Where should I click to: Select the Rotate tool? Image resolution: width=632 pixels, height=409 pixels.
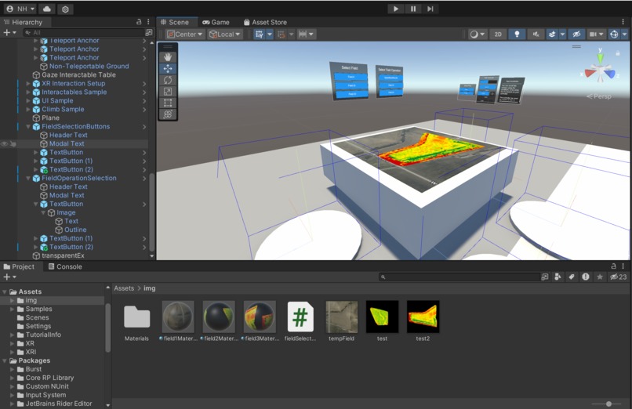(x=168, y=80)
